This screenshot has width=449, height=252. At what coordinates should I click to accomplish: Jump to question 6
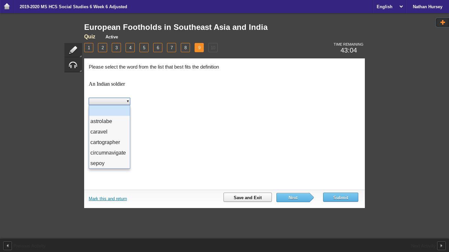[x=158, y=48]
